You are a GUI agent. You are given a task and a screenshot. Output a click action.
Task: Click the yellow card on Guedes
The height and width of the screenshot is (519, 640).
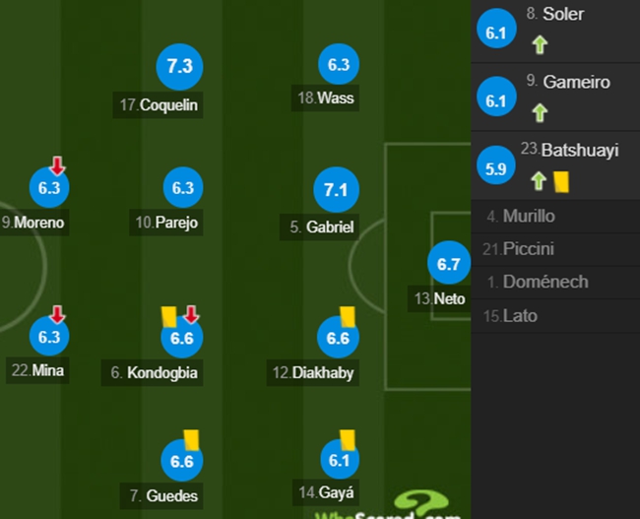pyautogui.click(x=191, y=439)
